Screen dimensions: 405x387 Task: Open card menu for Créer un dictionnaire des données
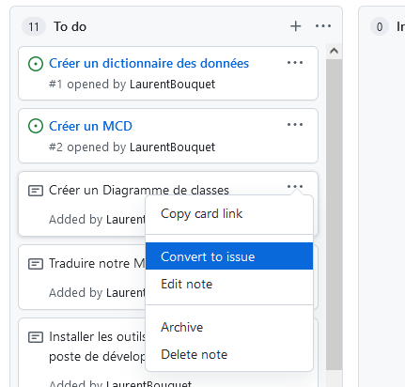click(295, 63)
